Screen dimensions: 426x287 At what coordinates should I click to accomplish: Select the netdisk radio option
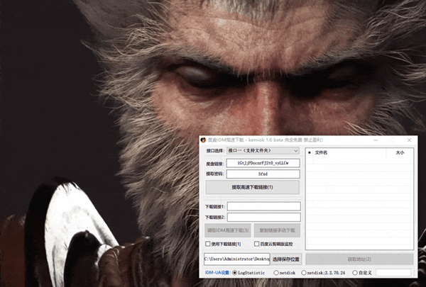276,273
